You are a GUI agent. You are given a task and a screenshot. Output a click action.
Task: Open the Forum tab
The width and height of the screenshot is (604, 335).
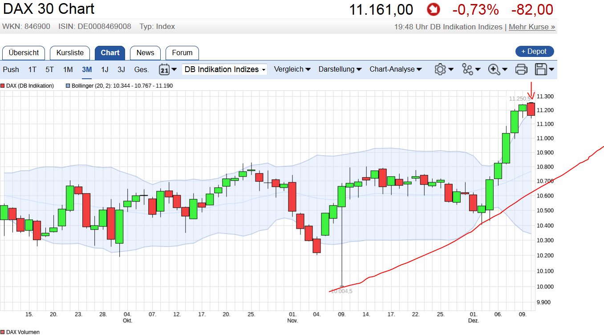coord(182,52)
